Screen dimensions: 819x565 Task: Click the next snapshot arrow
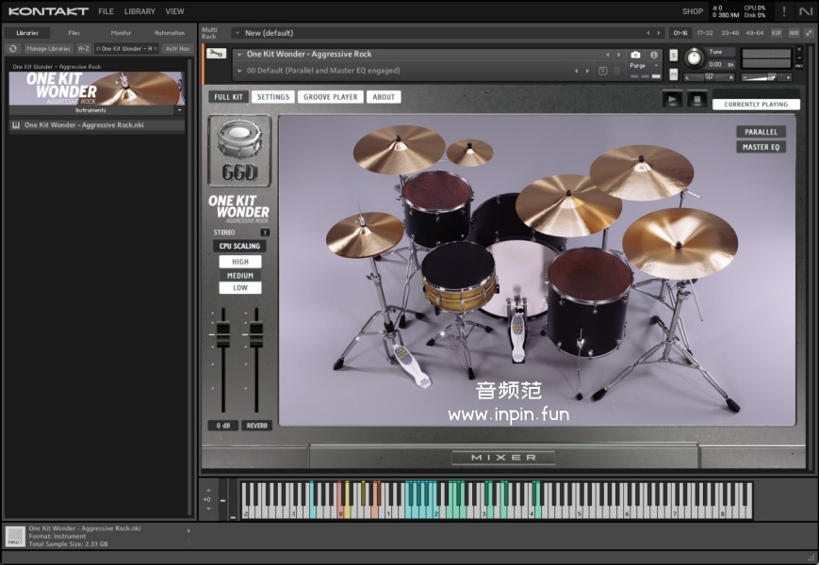tap(587, 71)
